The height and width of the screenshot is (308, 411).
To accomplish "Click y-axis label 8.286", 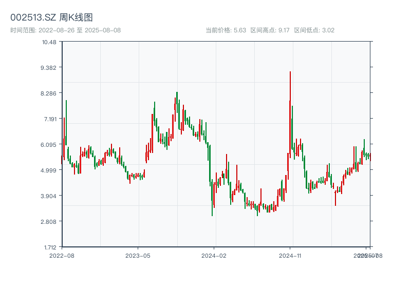I will (48, 93).
